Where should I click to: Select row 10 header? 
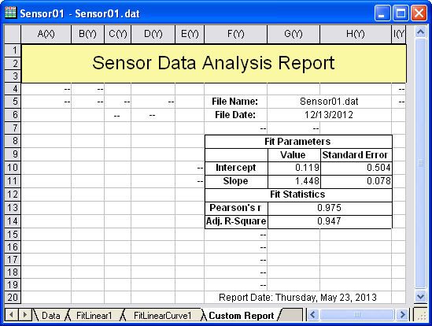[x=13, y=168]
